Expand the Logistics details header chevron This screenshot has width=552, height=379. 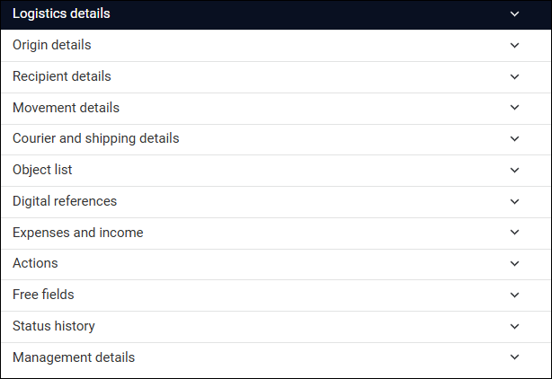[x=514, y=14]
